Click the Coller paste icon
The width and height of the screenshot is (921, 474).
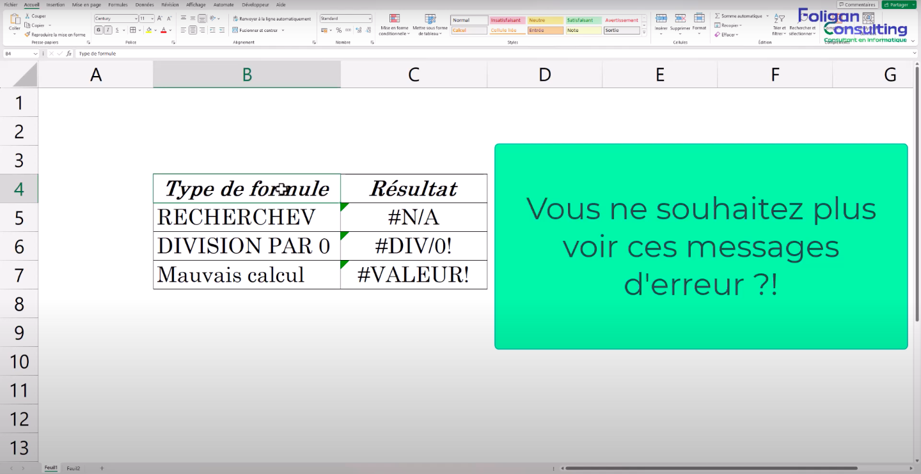(15, 20)
